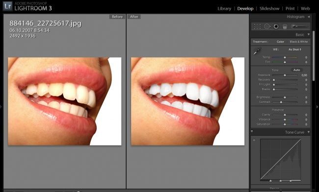Adjust the Temp slider
319x192 pixels.
(x=285, y=57)
